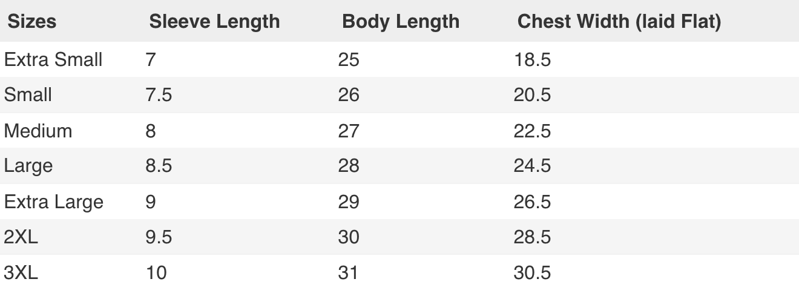Click sleeve length value 10 for 3XL
The width and height of the screenshot is (799, 299).
156,272
